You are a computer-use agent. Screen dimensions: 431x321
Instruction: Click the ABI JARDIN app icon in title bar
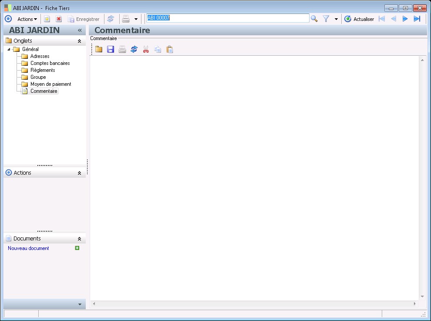[x=8, y=8]
